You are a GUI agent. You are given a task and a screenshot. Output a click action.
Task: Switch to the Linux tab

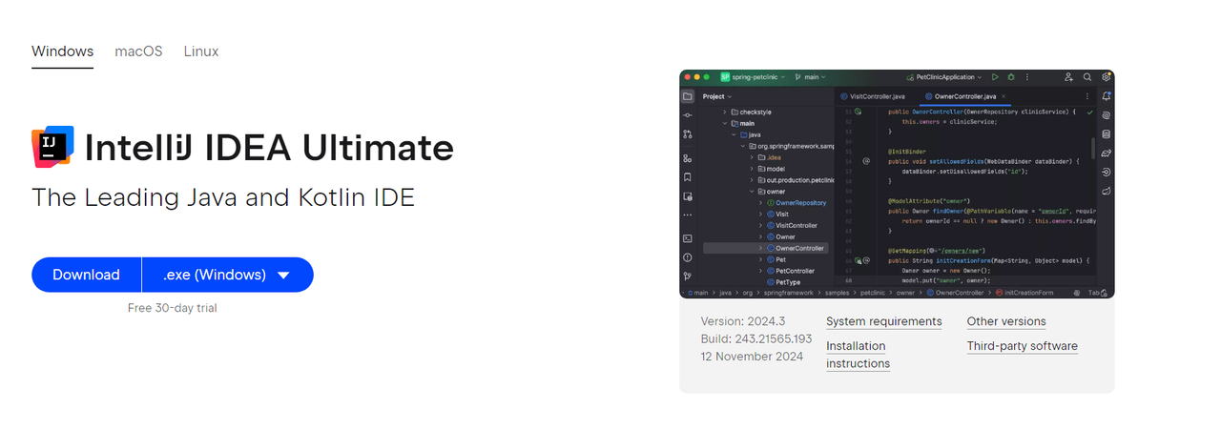[201, 51]
